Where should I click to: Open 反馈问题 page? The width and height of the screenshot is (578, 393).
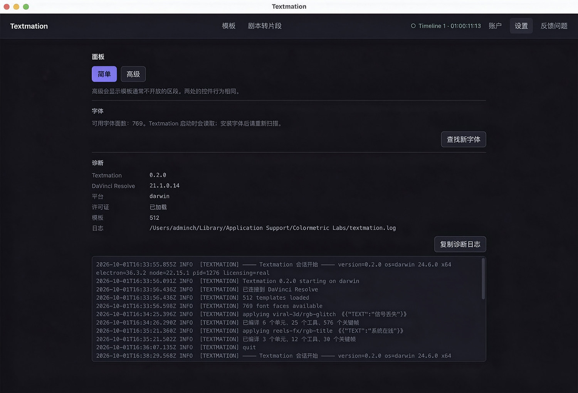(x=554, y=26)
